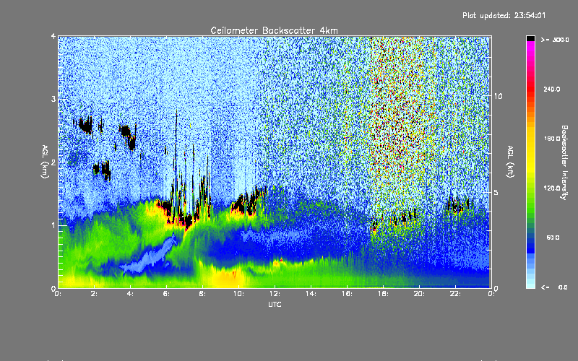Click the x-axis tick label '22:'
578x361 pixels.
(455, 294)
